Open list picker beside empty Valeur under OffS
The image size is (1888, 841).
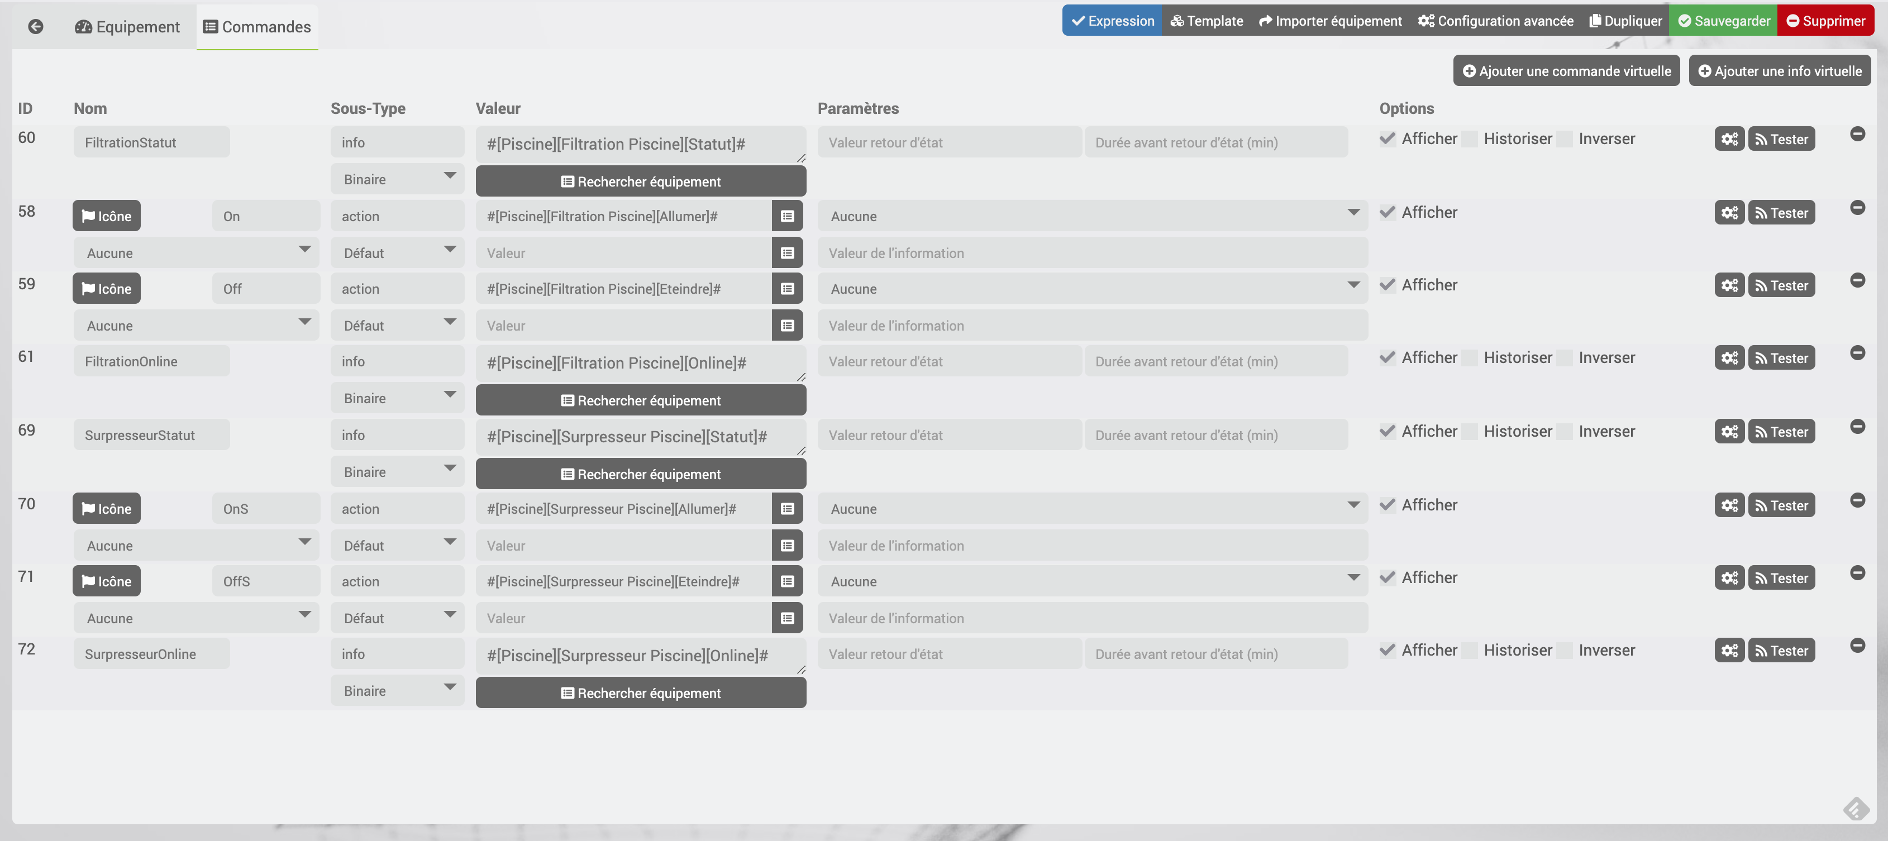tap(787, 618)
